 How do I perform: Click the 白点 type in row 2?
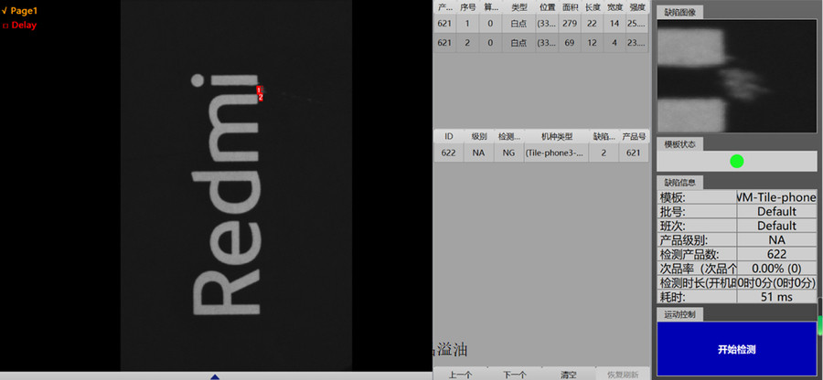coord(518,43)
